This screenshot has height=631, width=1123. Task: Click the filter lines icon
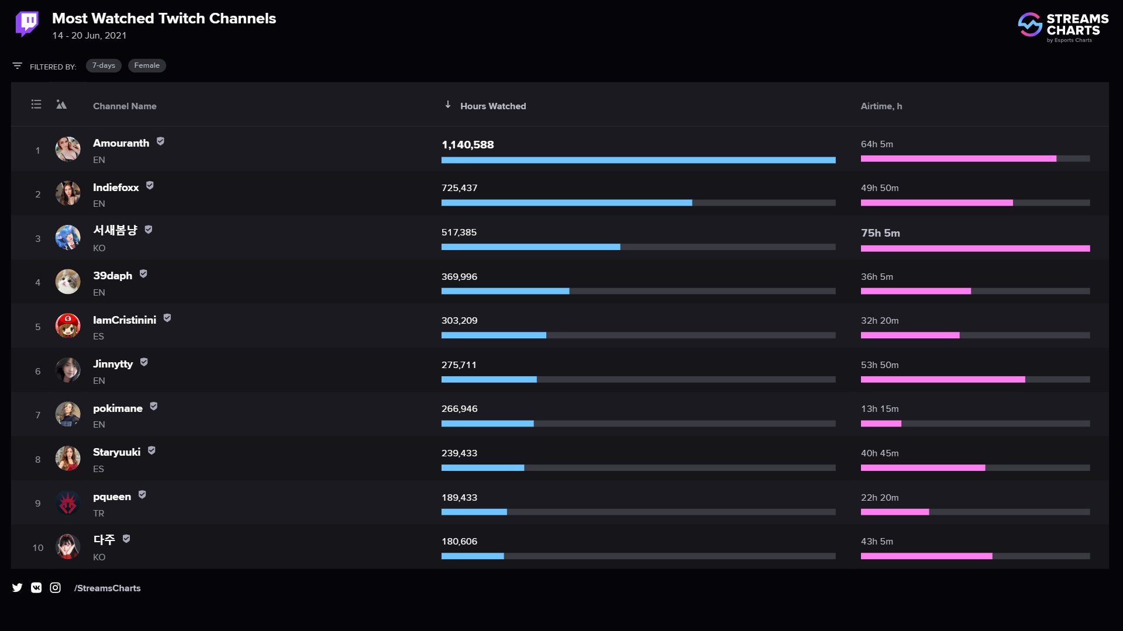click(18, 66)
